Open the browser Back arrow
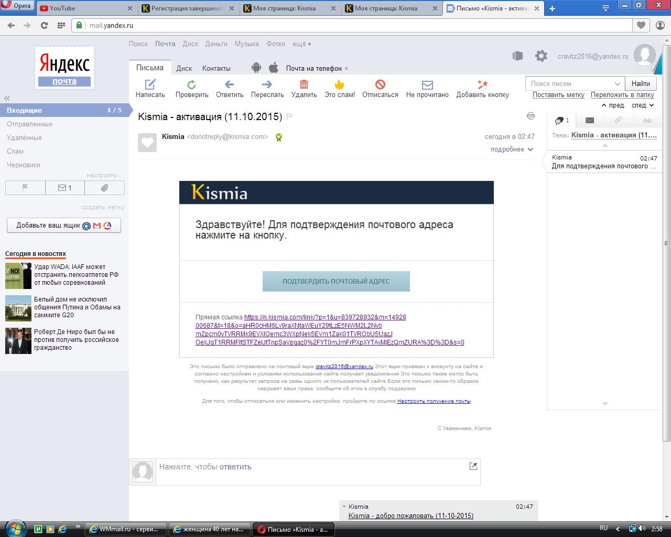The image size is (671, 537). 12,25
